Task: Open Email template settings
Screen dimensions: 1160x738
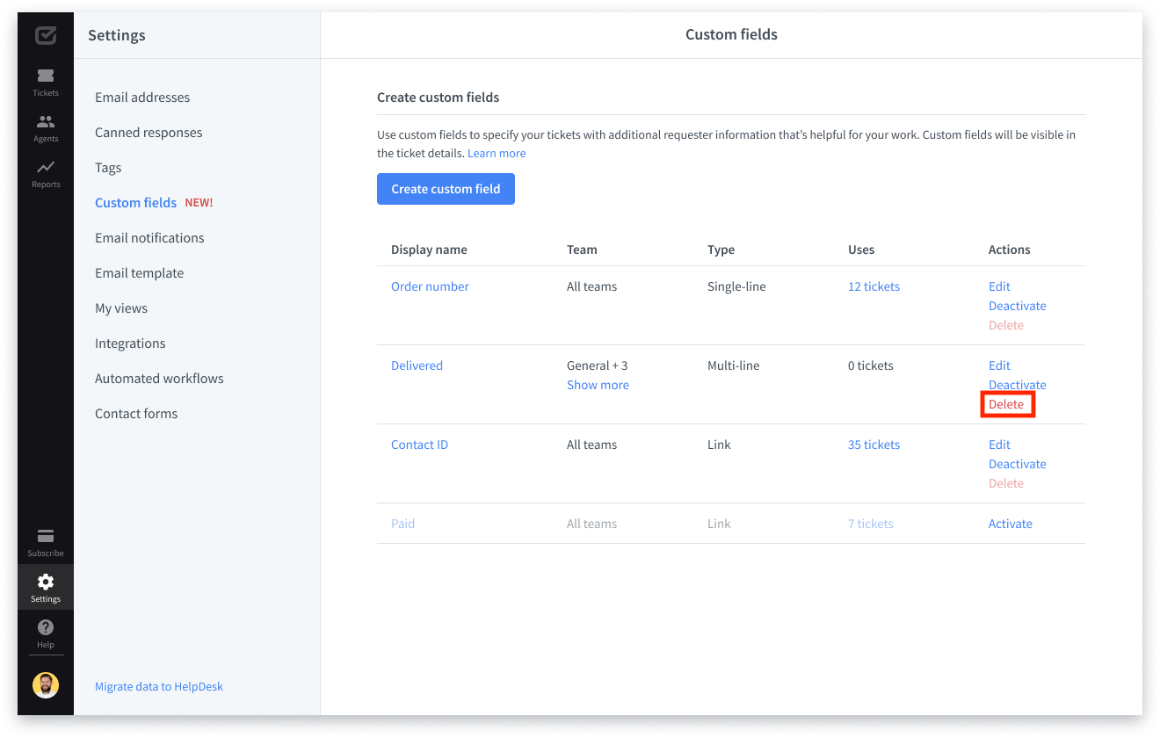Action: [140, 273]
